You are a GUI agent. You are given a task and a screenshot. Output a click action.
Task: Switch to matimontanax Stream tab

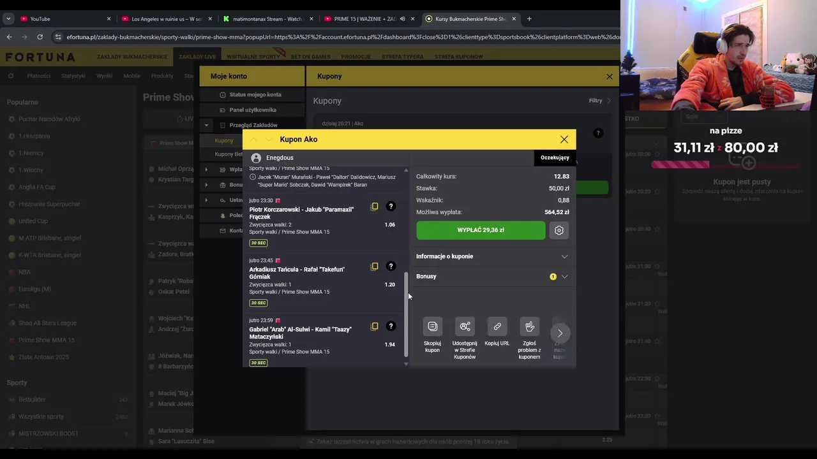pyautogui.click(x=267, y=18)
